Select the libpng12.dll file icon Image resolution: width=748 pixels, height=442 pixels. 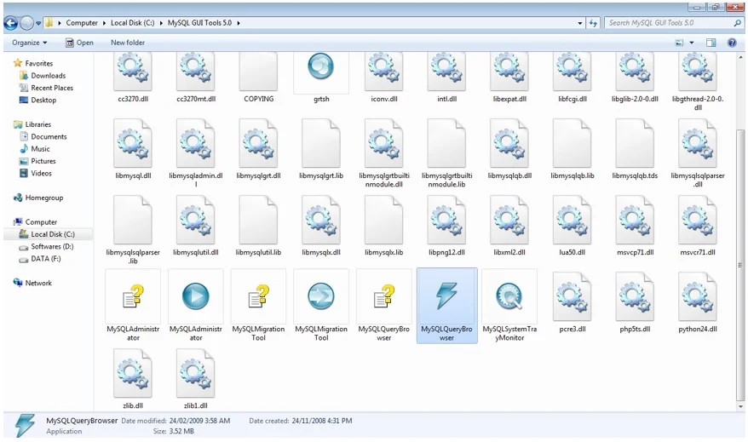coord(446,220)
